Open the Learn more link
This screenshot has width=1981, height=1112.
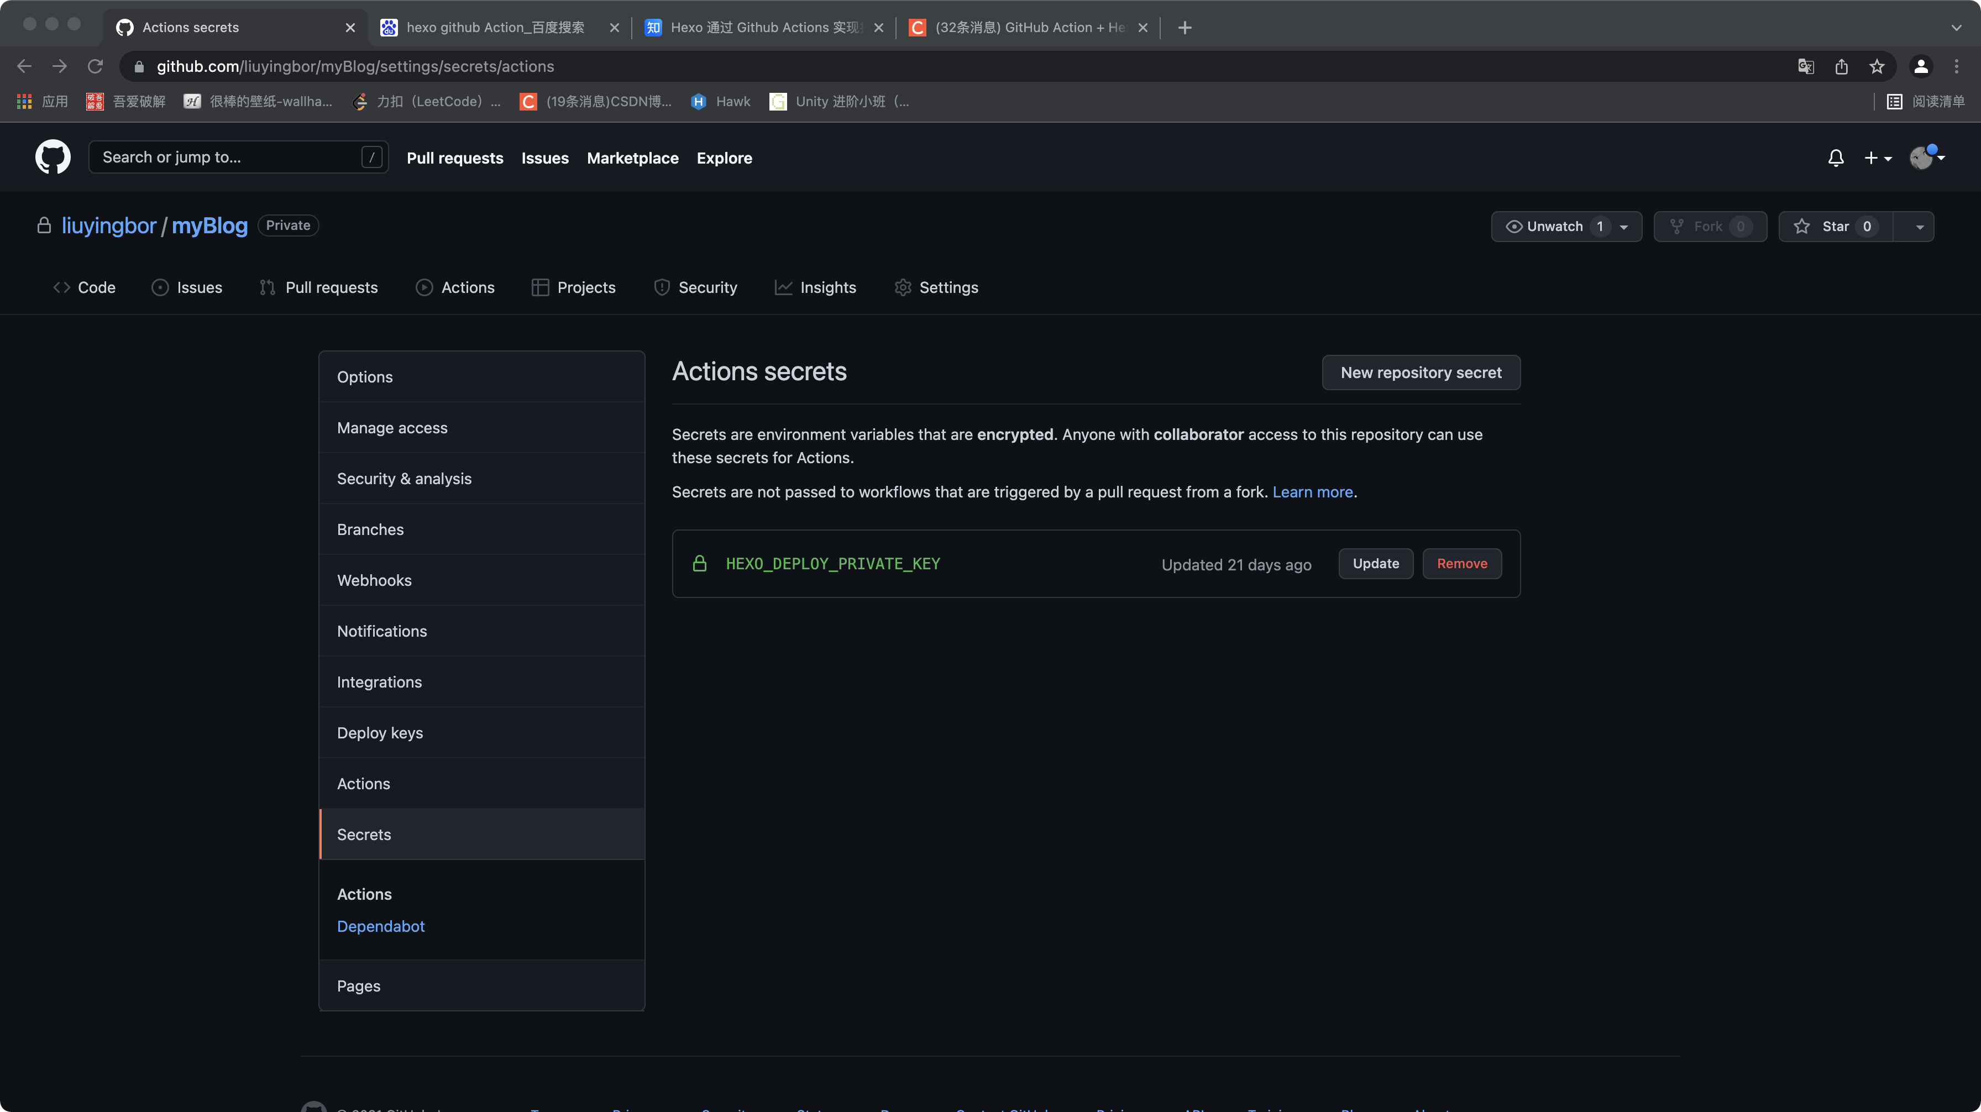1312,492
